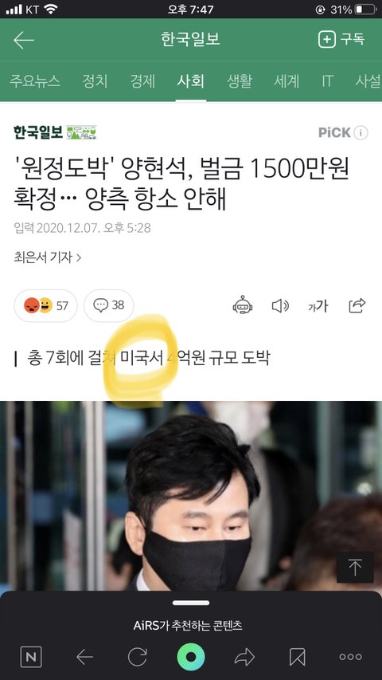The height and width of the screenshot is (680, 382).
Task: Bookmark this page in bottom bar
Action: click(x=298, y=657)
